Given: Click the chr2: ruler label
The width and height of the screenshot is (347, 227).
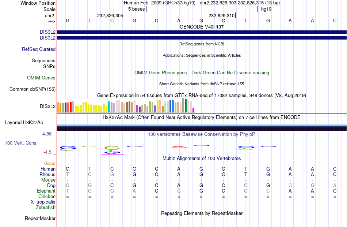Looking at the screenshot, I should coord(50,15).
